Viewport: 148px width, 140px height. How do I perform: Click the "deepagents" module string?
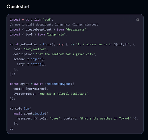(x=76, y=29)
